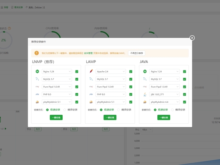Click the Pure-Ftpd icon in LAMP column
This screenshot has height=165, width=220.
(91, 87)
